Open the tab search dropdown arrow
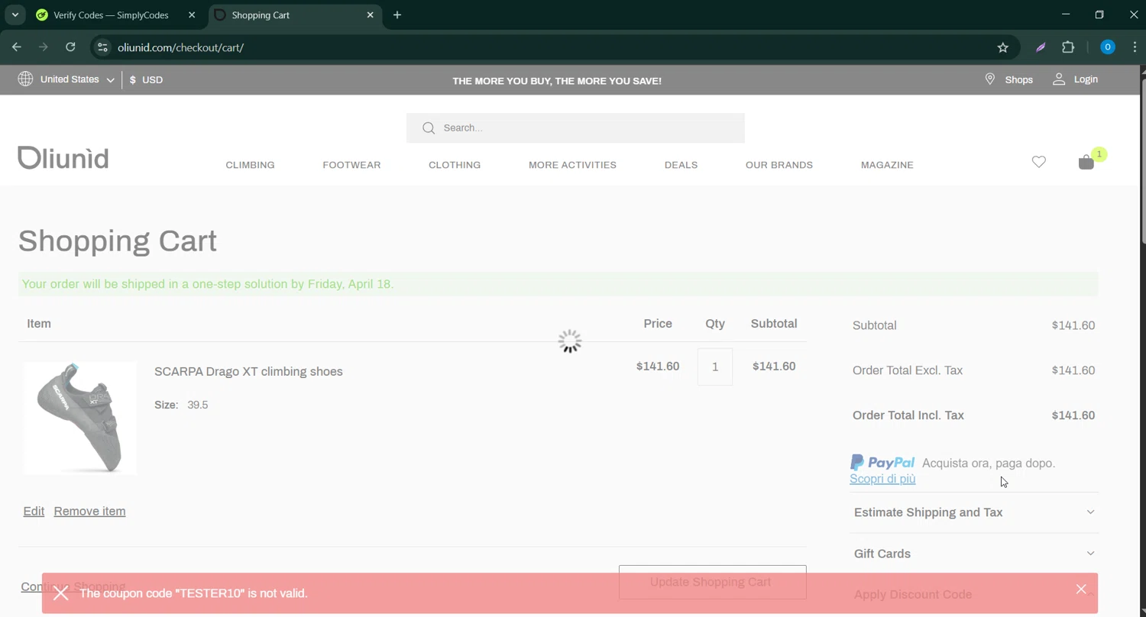Image resolution: width=1146 pixels, height=617 pixels. click(15, 15)
